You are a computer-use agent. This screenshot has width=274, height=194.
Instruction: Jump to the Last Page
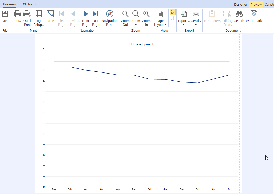(x=95, y=14)
